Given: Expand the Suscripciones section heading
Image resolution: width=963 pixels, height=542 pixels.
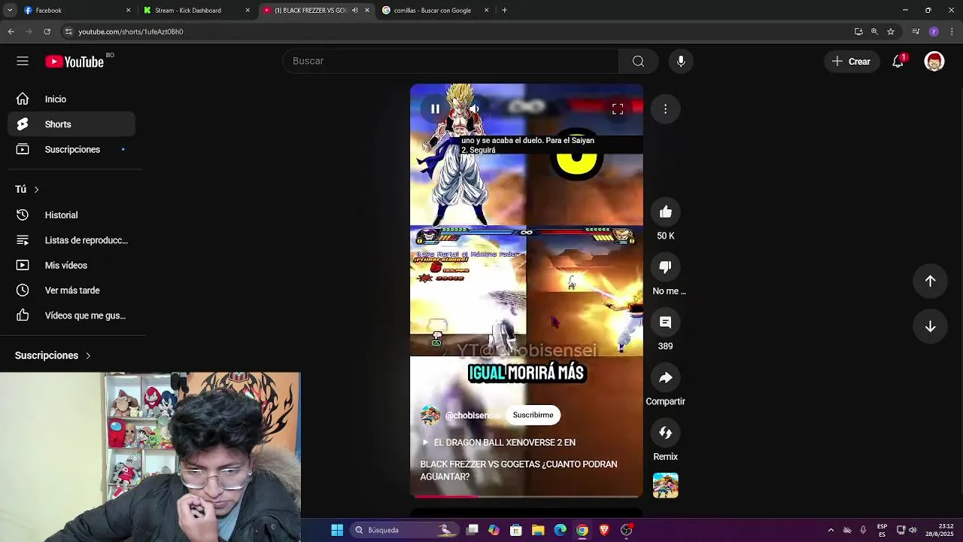Looking at the screenshot, I should coord(53,355).
